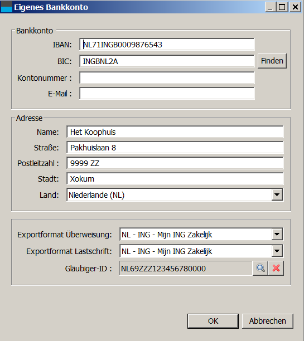Minimize the Eigenes Bankkonto window
The image size is (304, 341).
[270, 7]
